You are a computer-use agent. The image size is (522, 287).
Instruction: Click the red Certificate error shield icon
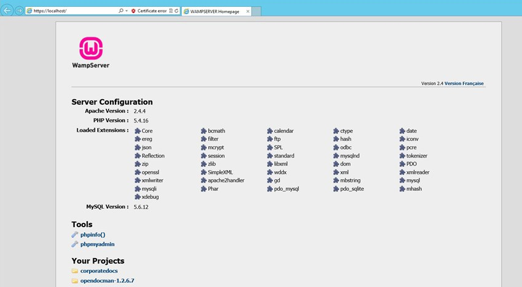click(x=133, y=11)
